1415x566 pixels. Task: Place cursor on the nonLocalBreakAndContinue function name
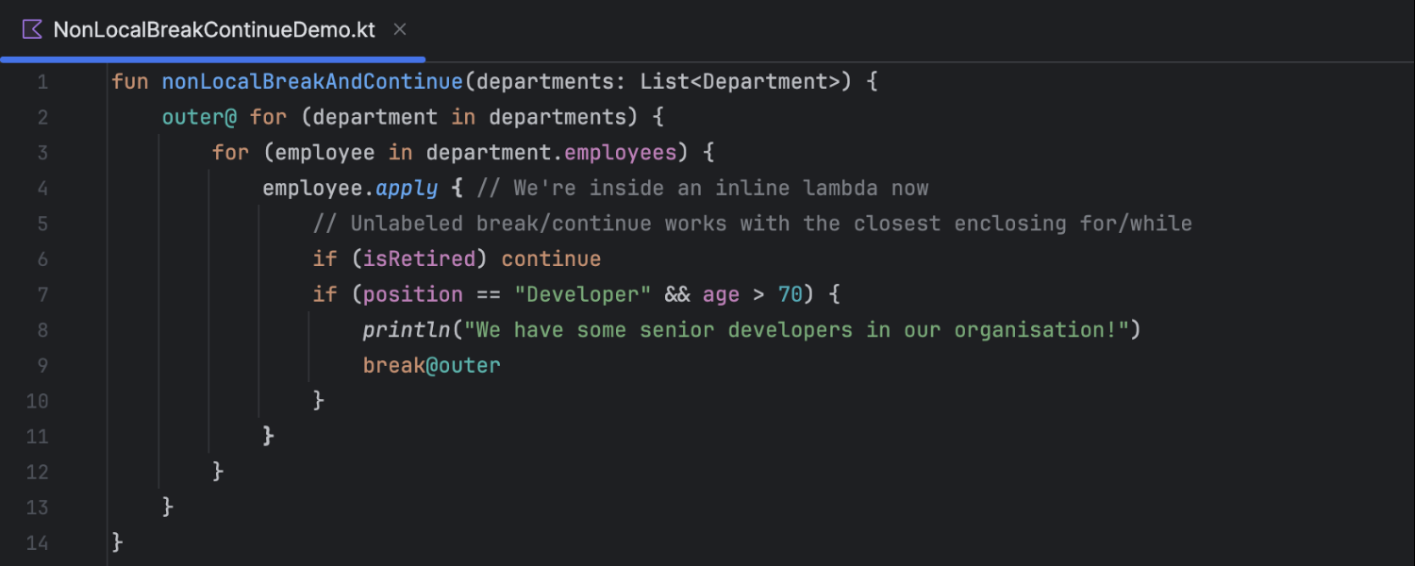(x=311, y=81)
